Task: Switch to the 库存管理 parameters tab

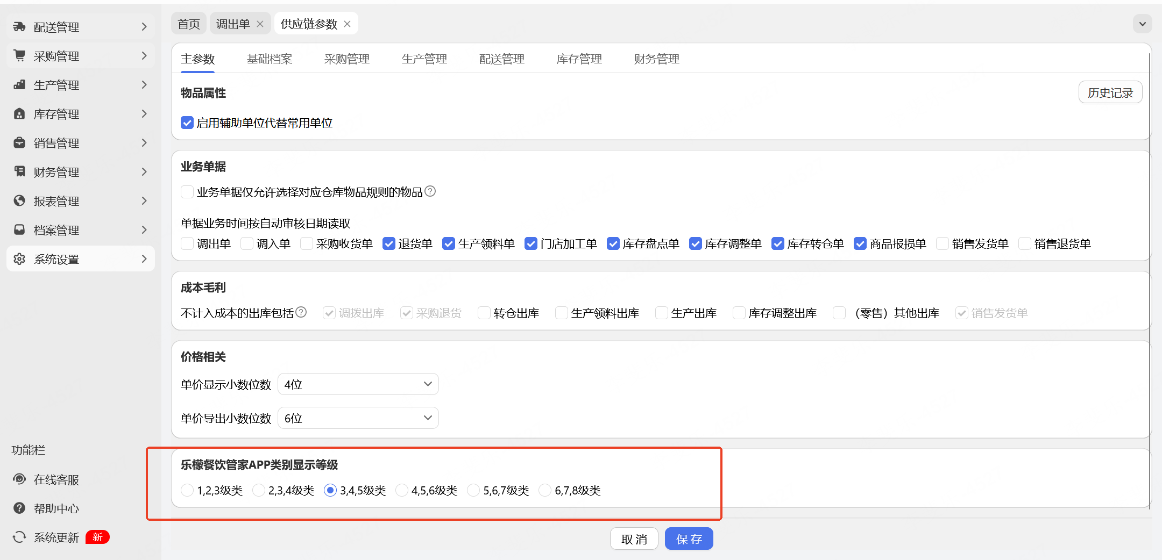Action: (x=579, y=59)
